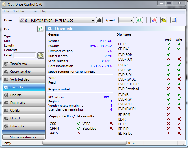Screen dimensions: 188x148
Task: Click the firmware version 1.00 value
Action: tap(109, 51)
